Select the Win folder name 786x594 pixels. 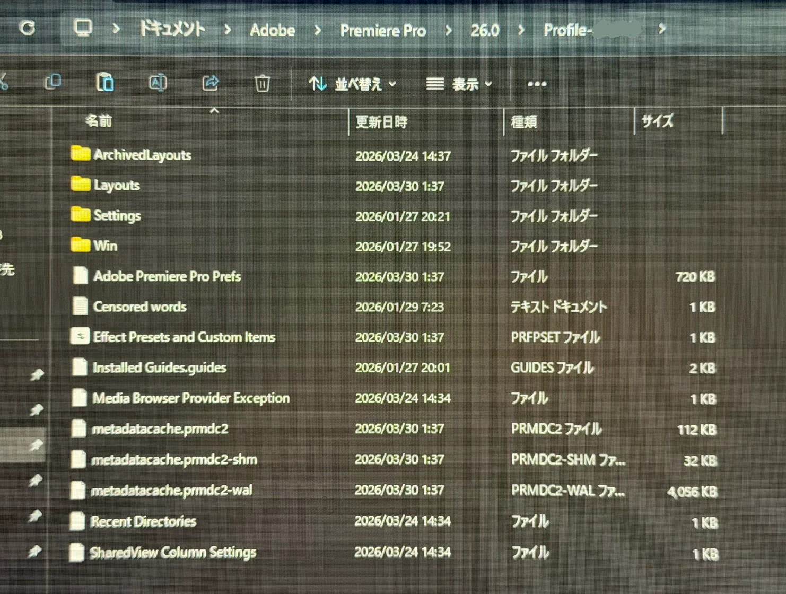106,246
